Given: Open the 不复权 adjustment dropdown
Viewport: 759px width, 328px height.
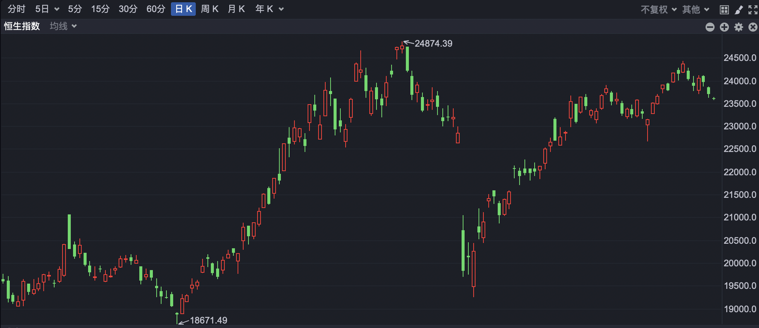Looking at the screenshot, I should pos(658,10).
